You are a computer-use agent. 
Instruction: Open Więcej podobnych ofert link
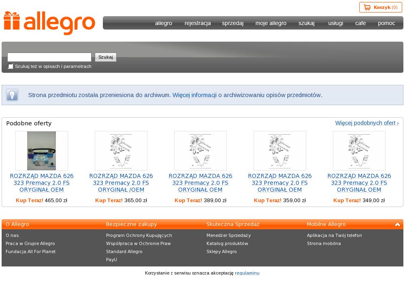(x=367, y=123)
